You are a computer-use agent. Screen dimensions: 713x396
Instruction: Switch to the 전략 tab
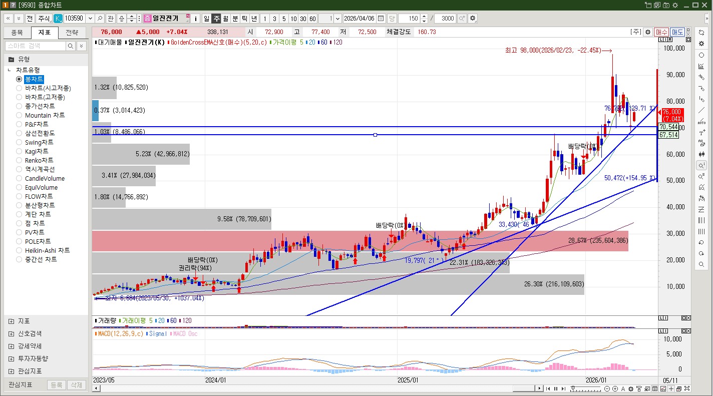coord(72,33)
